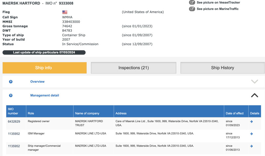The image size is (265, 156).
Task: Click the 'Details' column header
Action: point(255,111)
